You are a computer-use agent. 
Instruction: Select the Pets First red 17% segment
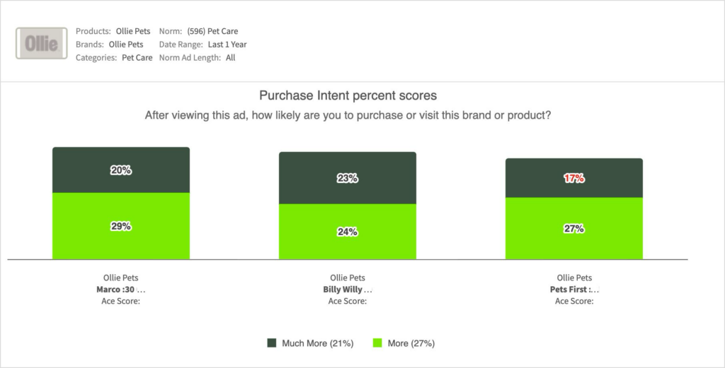pyautogui.click(x=574, y=178)
